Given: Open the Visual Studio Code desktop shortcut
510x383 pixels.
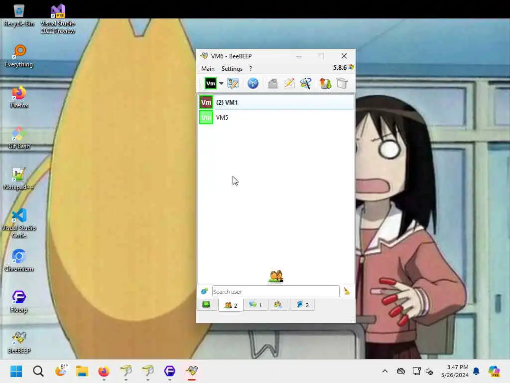Looking at the screenshot, I should [19, 223].
